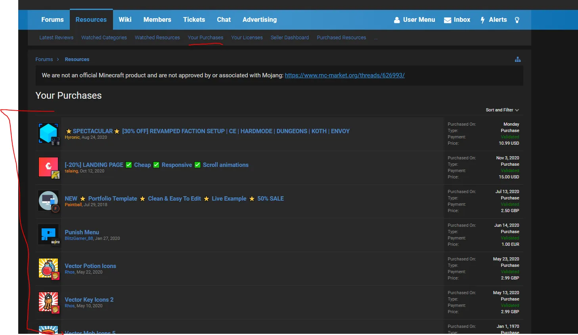
Task: Click the sitemap icon right of the breadcrumb
Action: coord(517,59)
